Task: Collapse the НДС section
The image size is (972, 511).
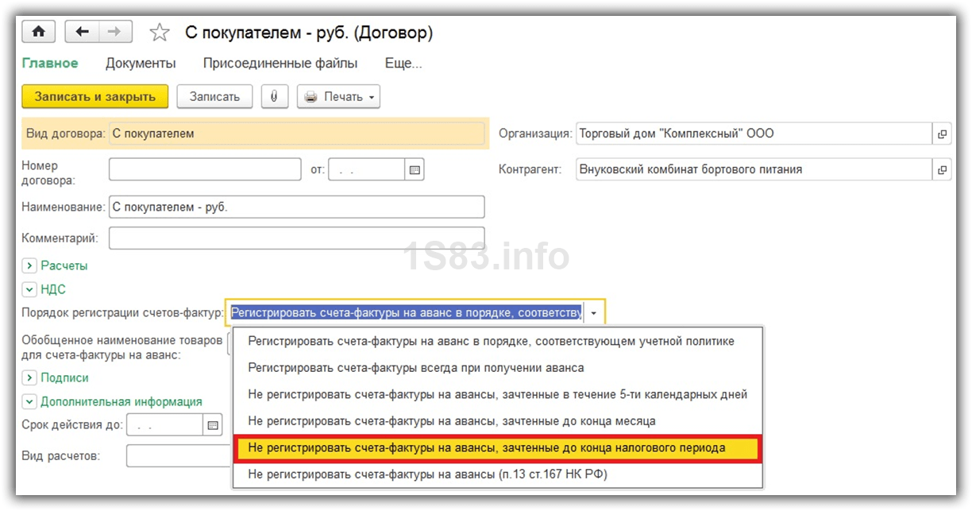Action: (x=29, y=289)
